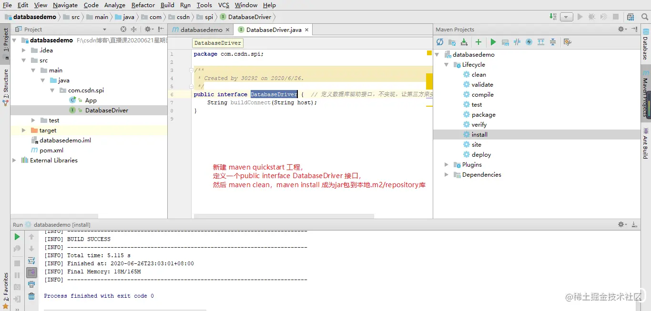Hide the Project tool window
This screenshot has width=651, height=311.
[x=161, y=29]
